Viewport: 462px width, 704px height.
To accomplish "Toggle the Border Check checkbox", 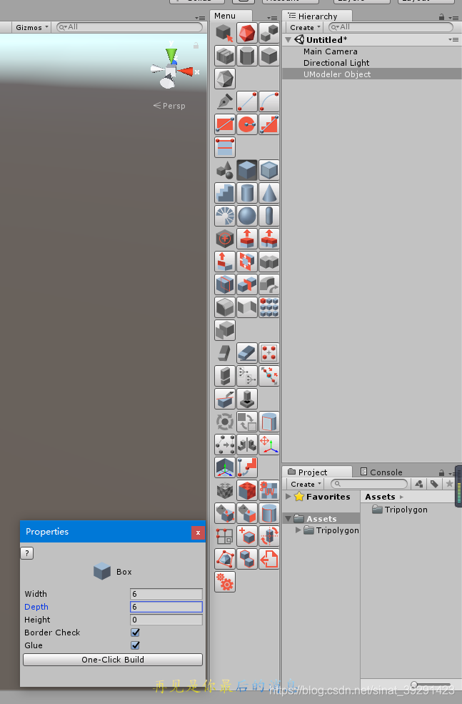I will 135,632.
